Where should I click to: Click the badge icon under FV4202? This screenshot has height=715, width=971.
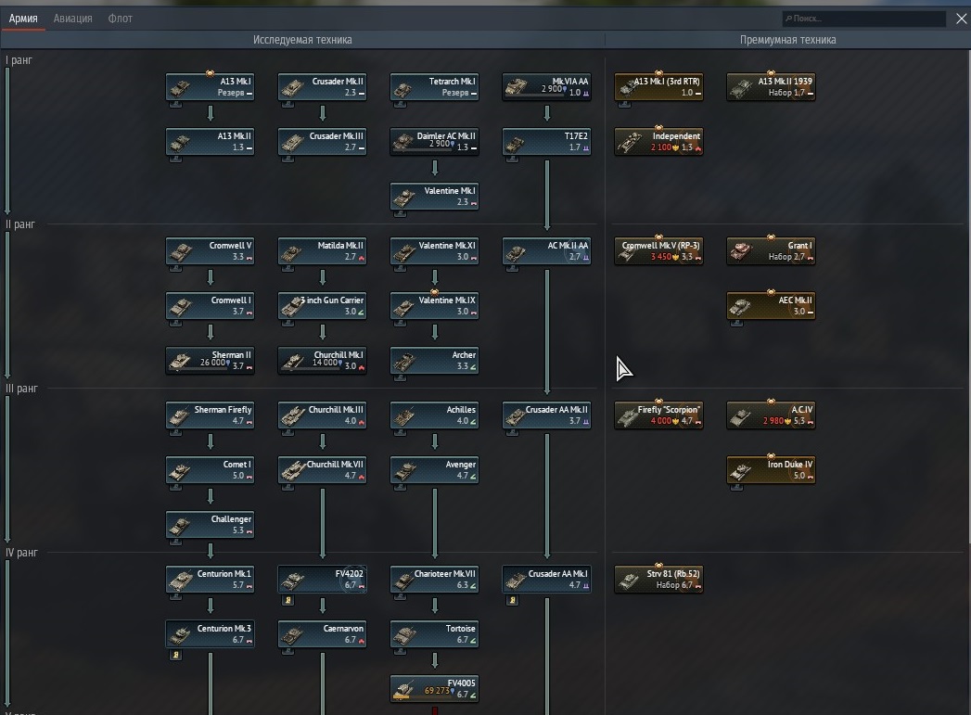(287, 600)
